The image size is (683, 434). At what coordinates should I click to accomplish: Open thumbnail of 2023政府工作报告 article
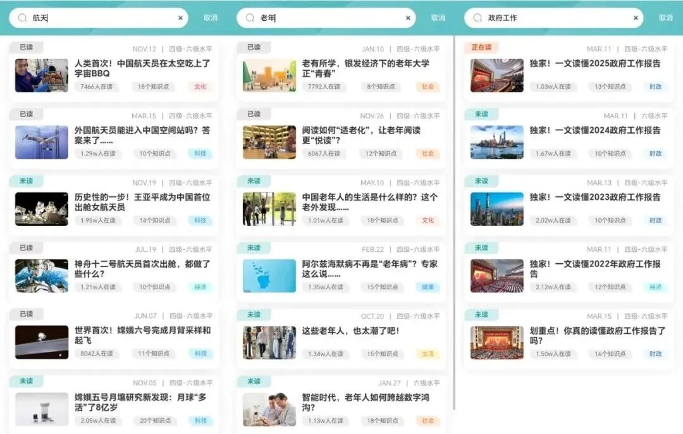(x=497, y=209)
